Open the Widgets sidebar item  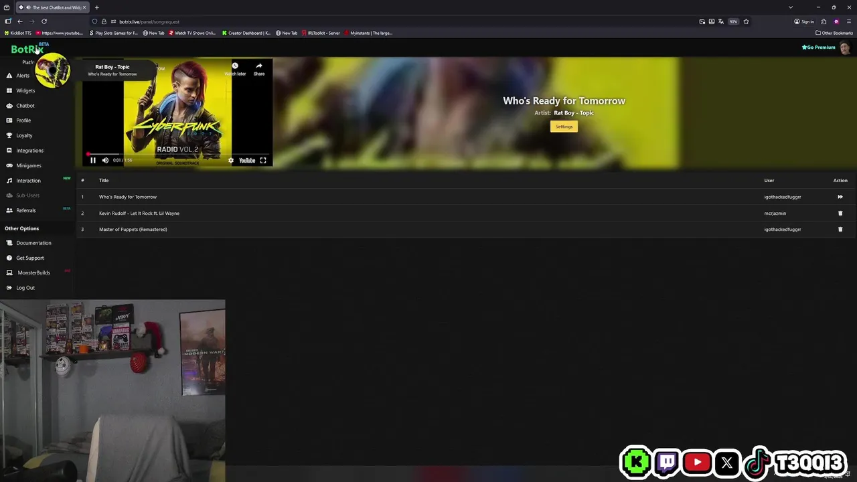25,90
